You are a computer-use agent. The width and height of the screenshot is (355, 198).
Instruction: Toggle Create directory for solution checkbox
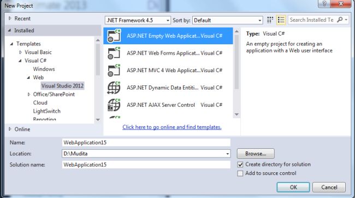240,165
